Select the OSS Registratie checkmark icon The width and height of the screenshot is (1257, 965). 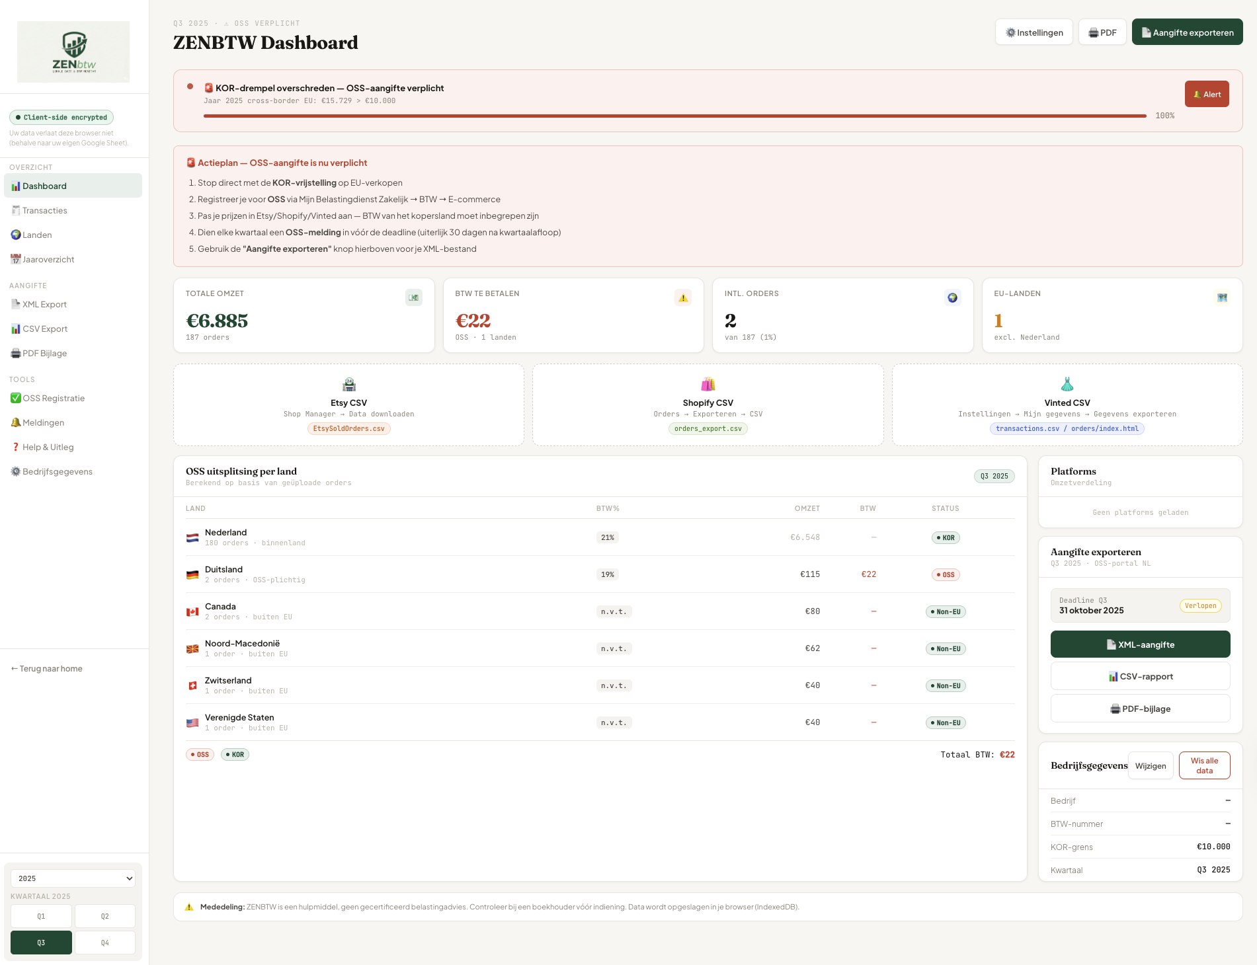(15, 398)
